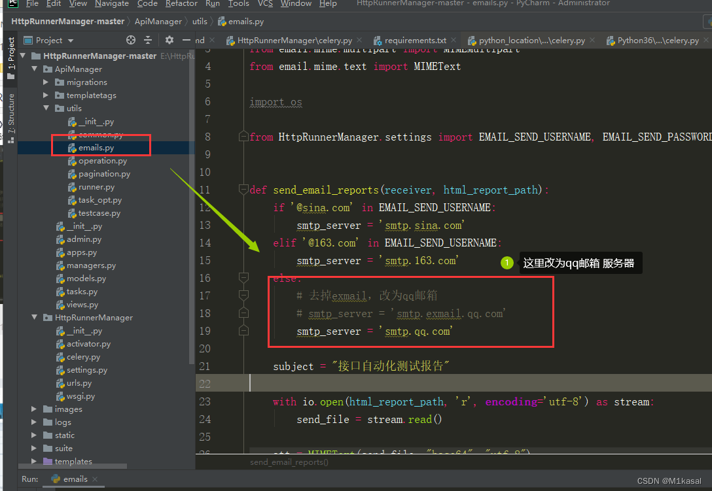This screenshot has width=712, height=491.
Task: Close the requirements.txt tab
Action: coord(454,41)
